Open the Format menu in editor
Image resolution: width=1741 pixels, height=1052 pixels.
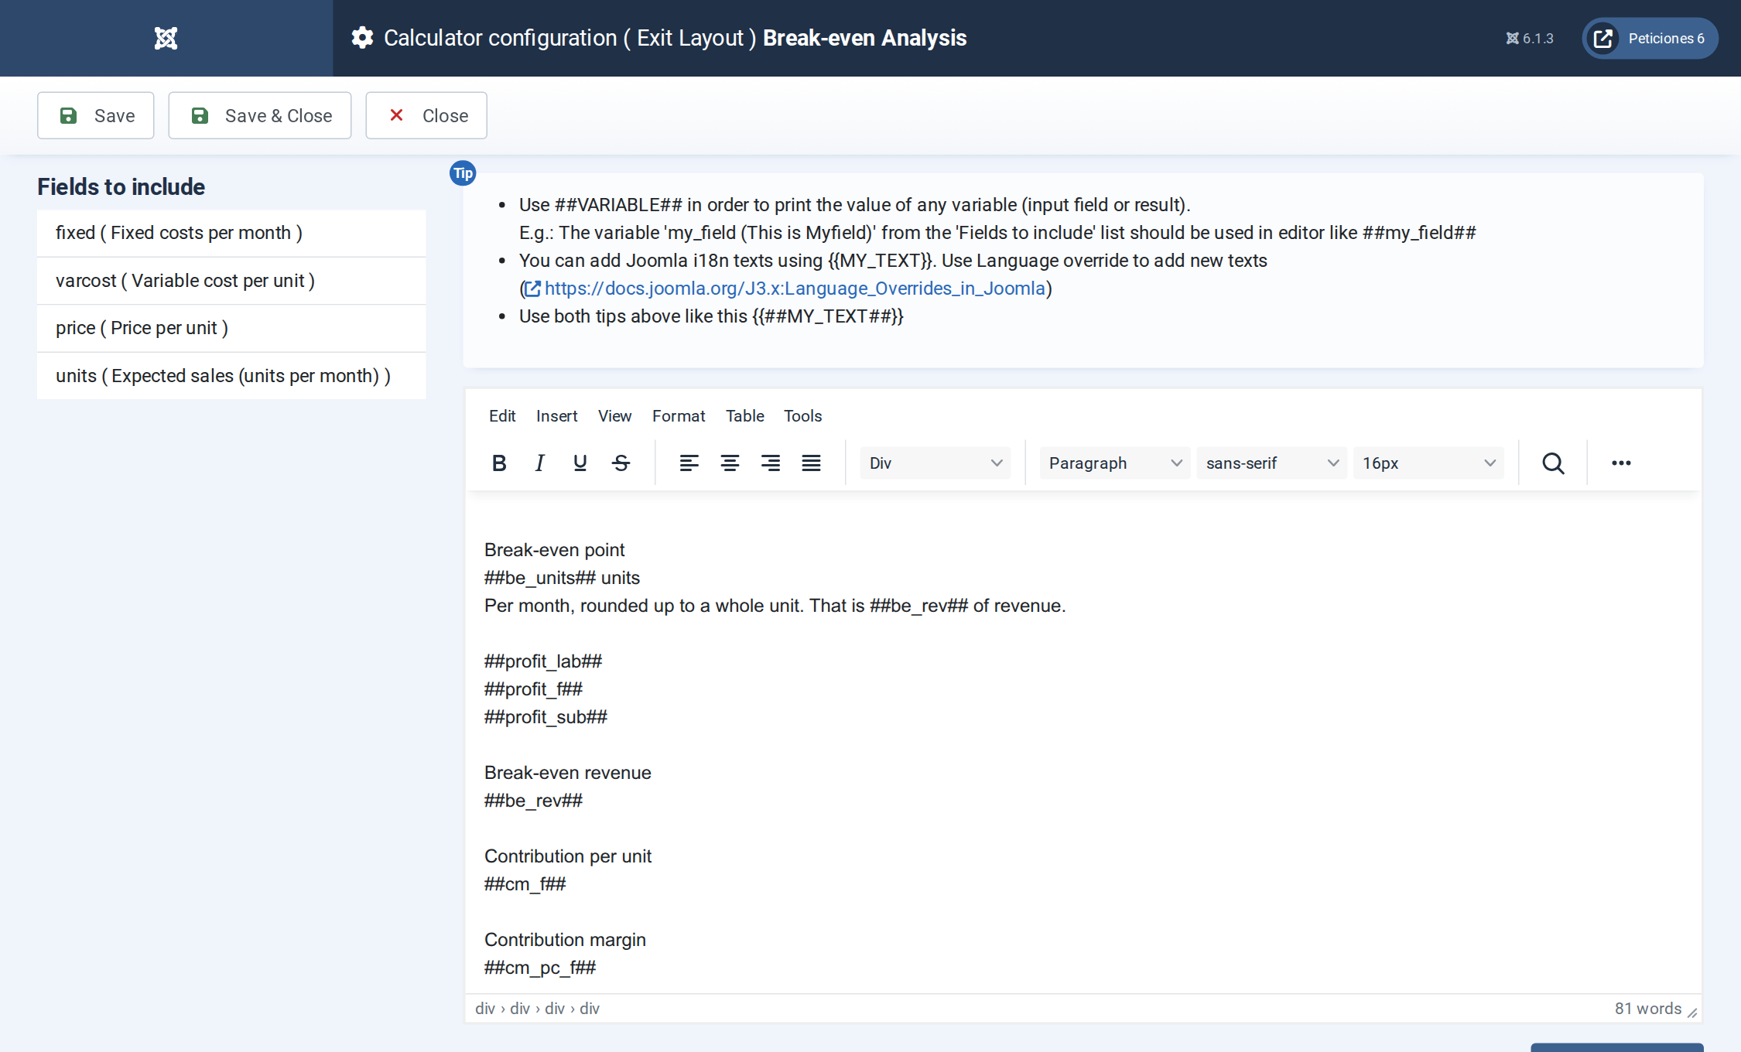tap(679, 416)
